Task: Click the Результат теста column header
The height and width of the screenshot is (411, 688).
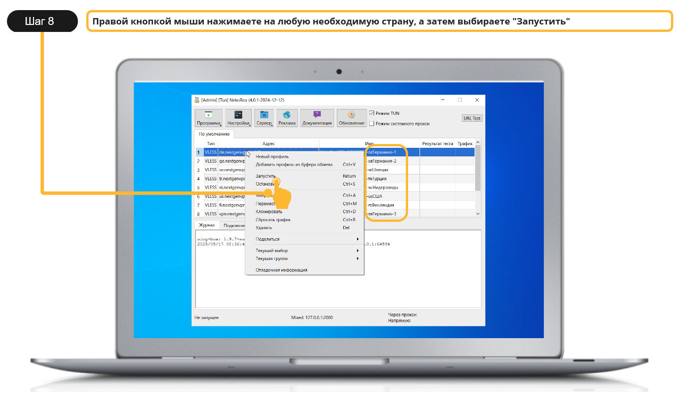Action: (437, 144)
